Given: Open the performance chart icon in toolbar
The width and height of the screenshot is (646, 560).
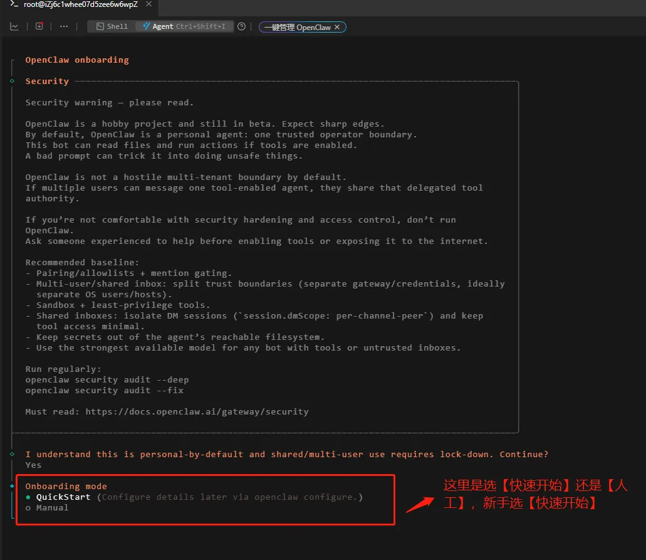Looking at the screenshot, I should click(x=14, y=26).
